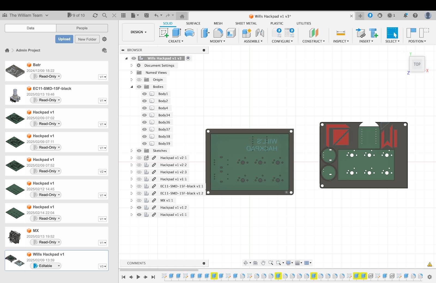
Task: Switch to the PLASTIC tab
Action: coord(277,23)
